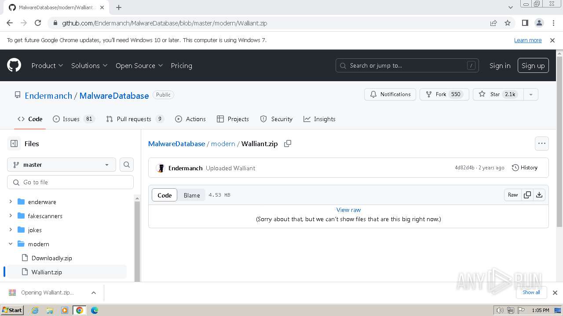Screen dimensions: 563x316
Task: Open the Pull requests tab
Action: [134, 119]
